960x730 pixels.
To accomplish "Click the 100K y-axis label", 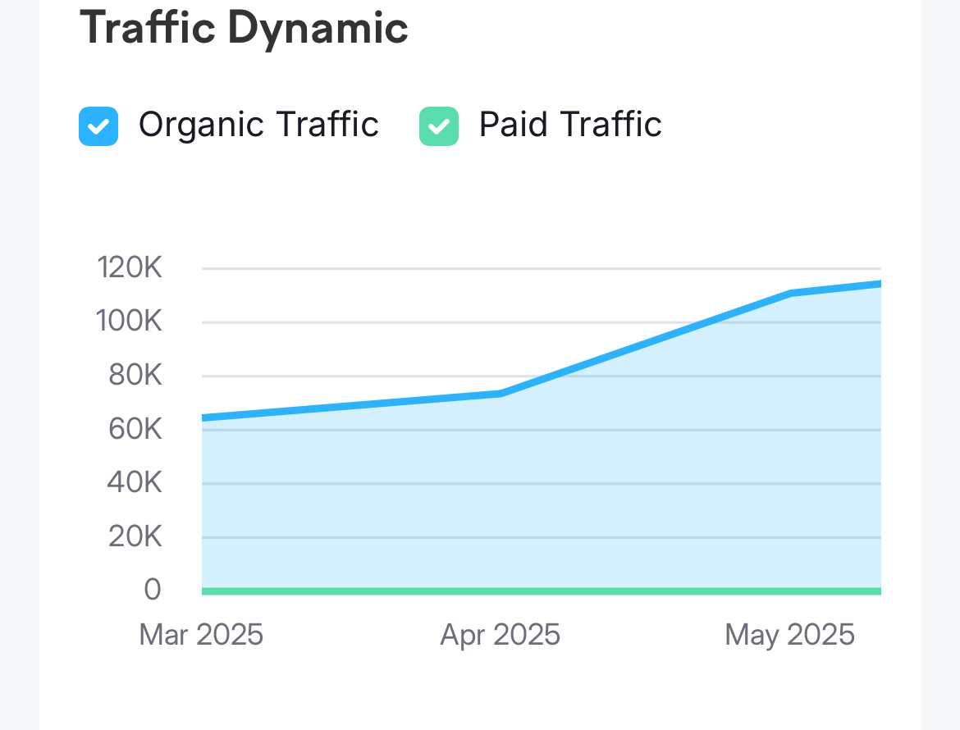I will coord(129,321).
